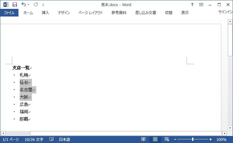Click the Word logo icon in the title bar
Image resolution: width=233 pixels, height=143 pixels.
click(x=6, y=5)
